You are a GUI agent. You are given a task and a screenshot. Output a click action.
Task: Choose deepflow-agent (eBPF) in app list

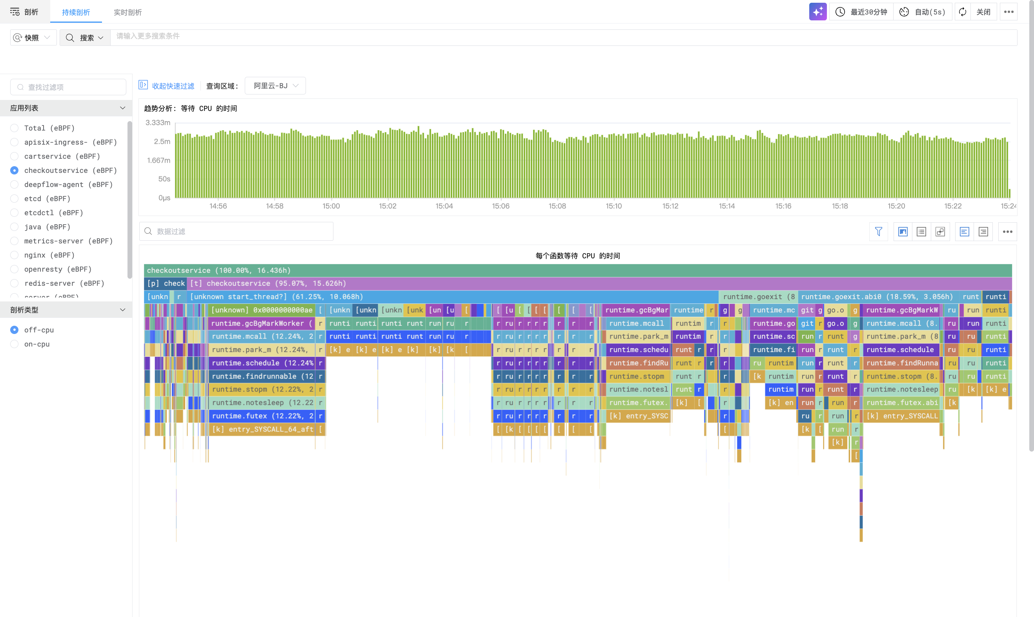point(15,184)
